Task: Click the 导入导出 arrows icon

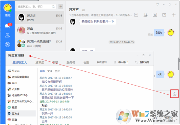Action: 115,62
